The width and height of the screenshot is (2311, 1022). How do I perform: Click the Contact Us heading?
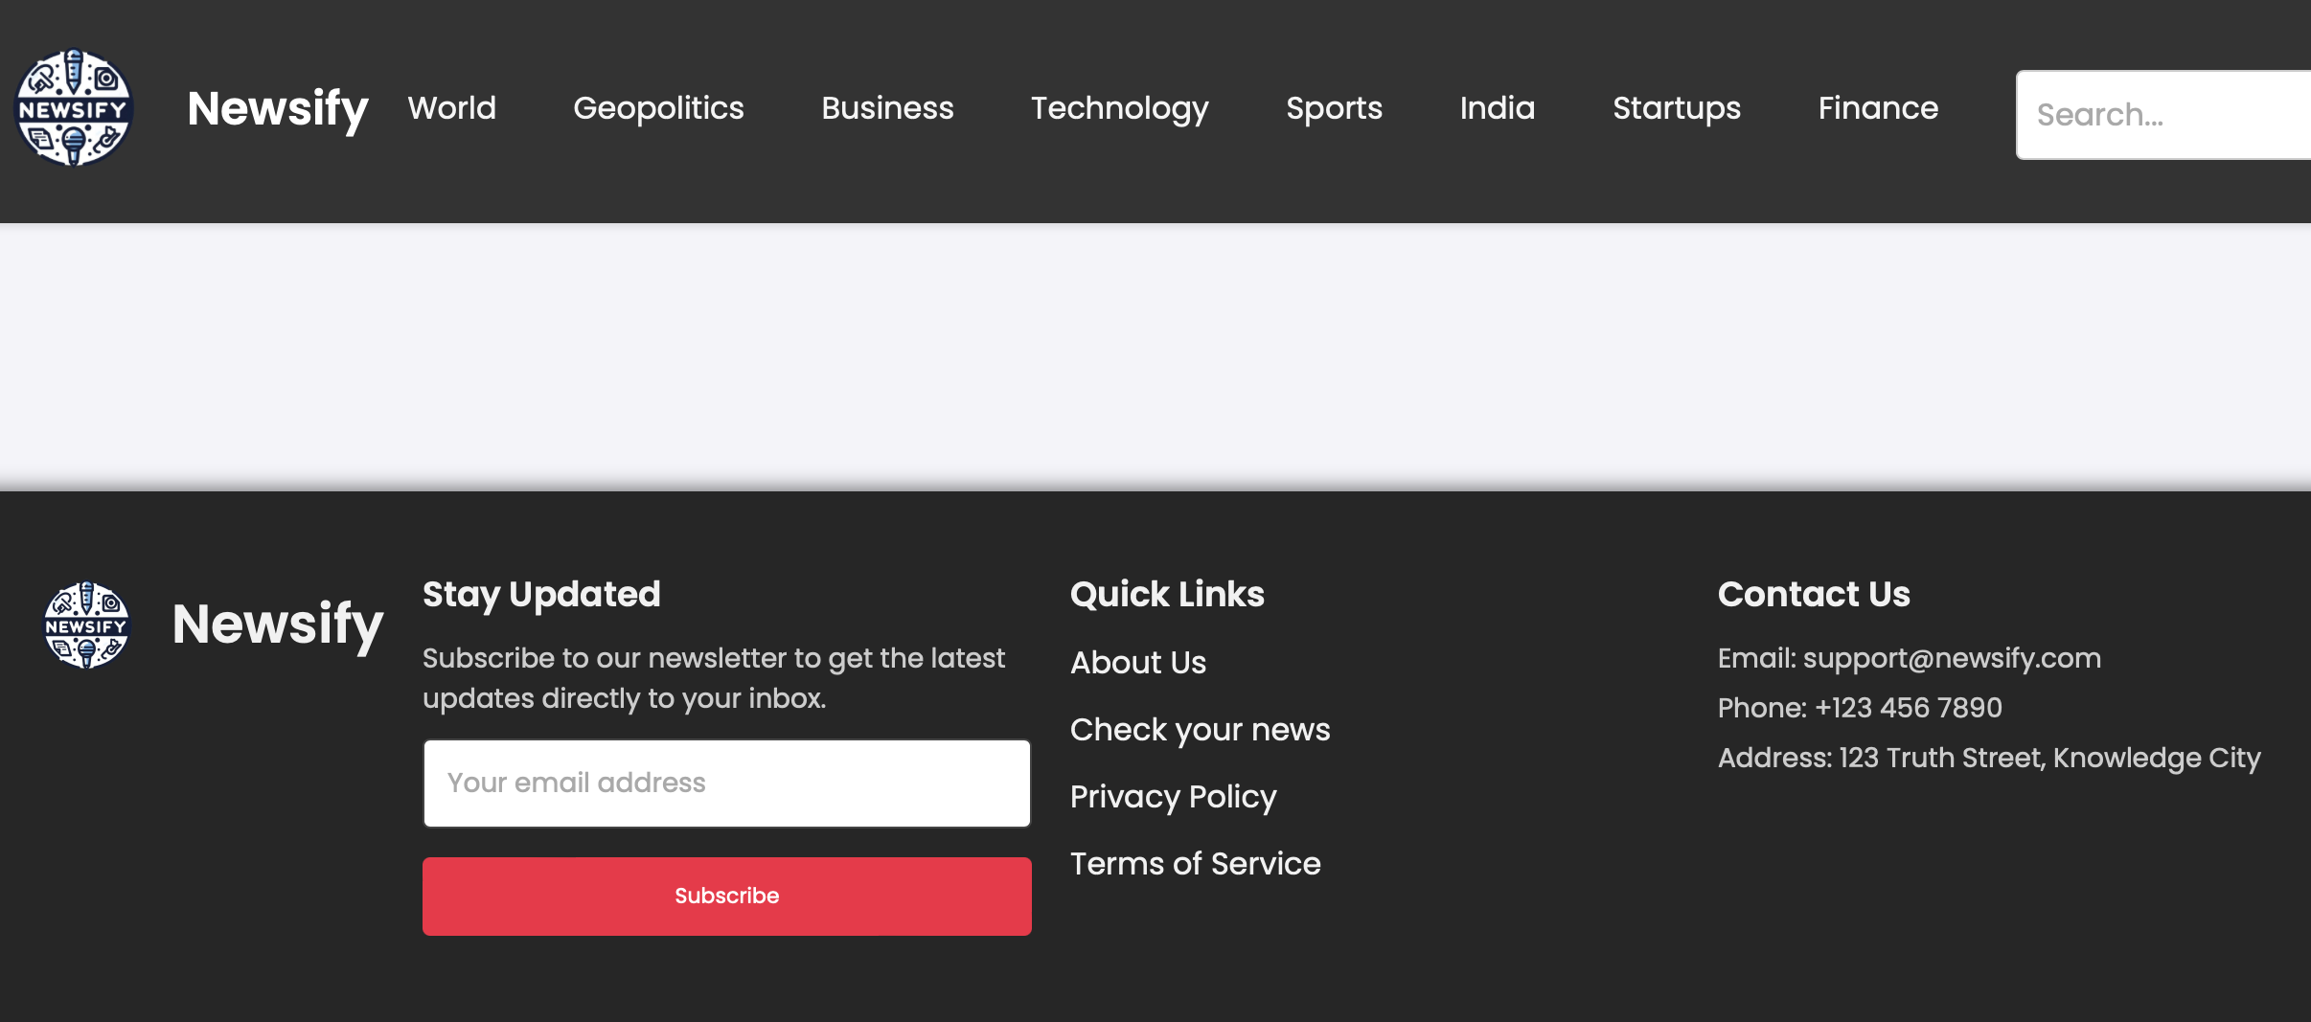click(x=1814, y=595)
